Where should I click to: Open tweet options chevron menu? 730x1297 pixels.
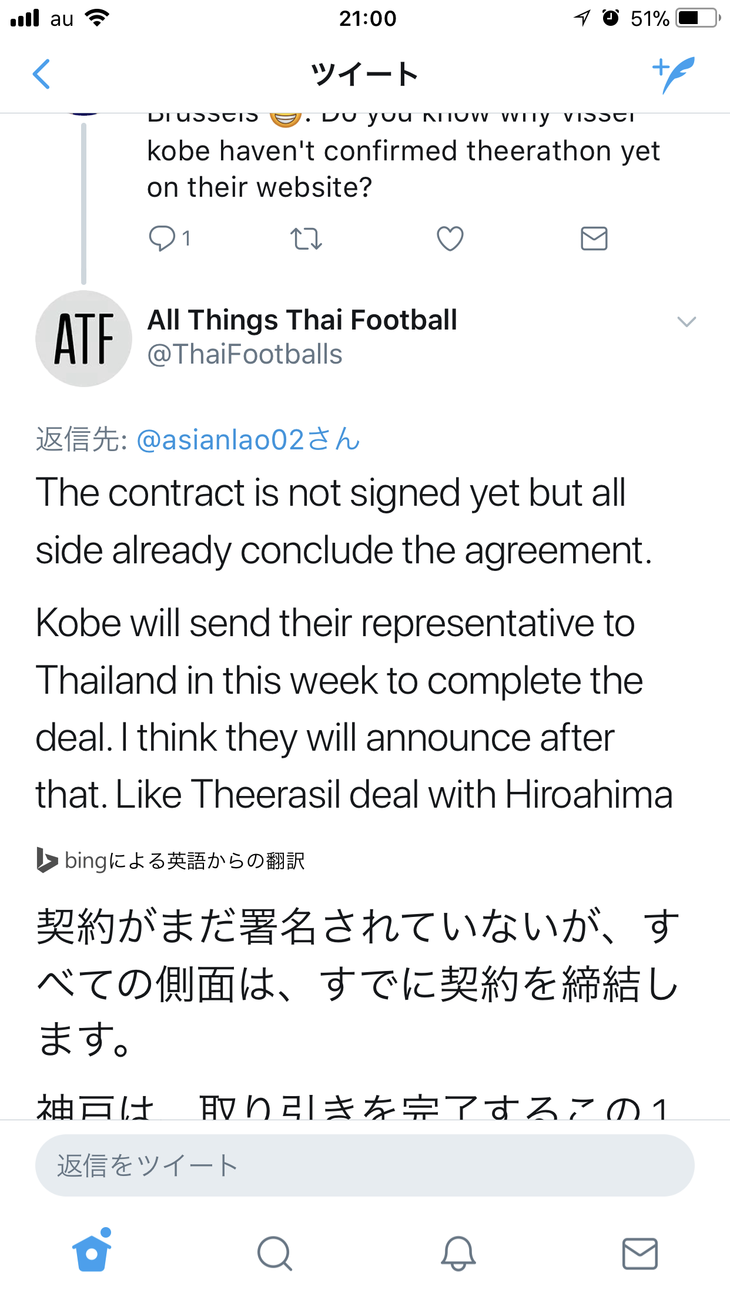[687, 322]
